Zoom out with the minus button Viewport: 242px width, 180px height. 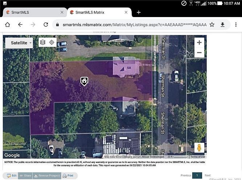(199, 53)
